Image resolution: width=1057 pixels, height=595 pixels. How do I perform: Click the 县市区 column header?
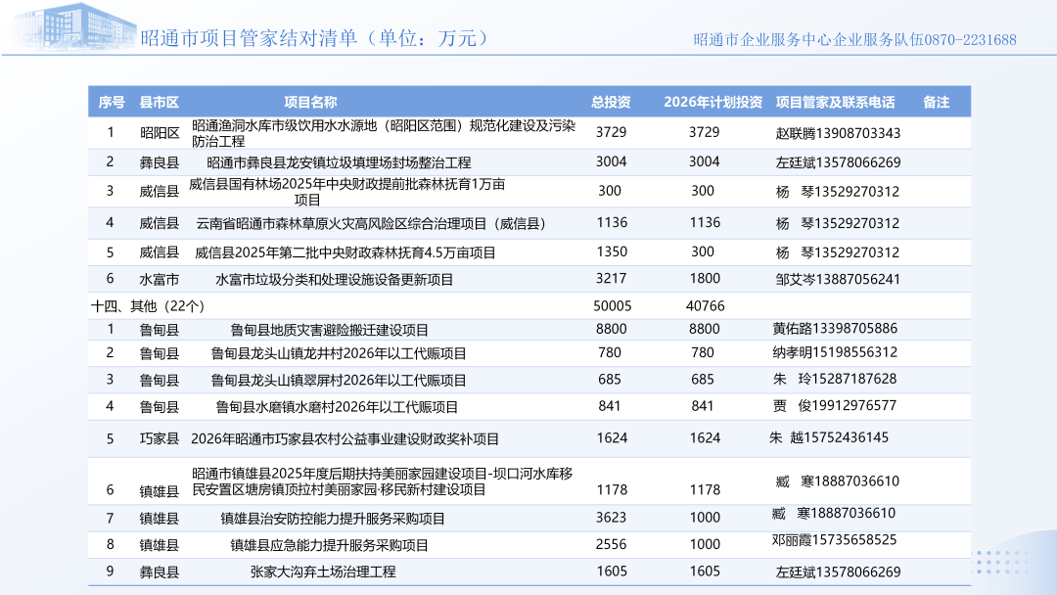[160, 103]
